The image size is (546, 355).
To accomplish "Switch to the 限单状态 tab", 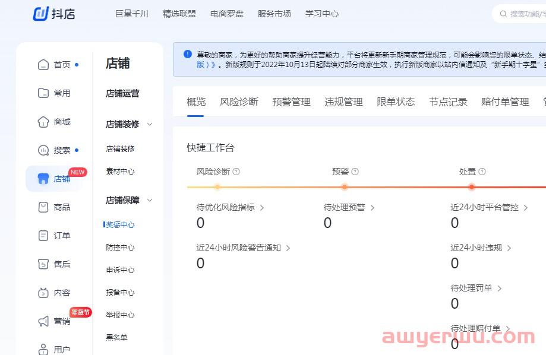I will point(396,102).
